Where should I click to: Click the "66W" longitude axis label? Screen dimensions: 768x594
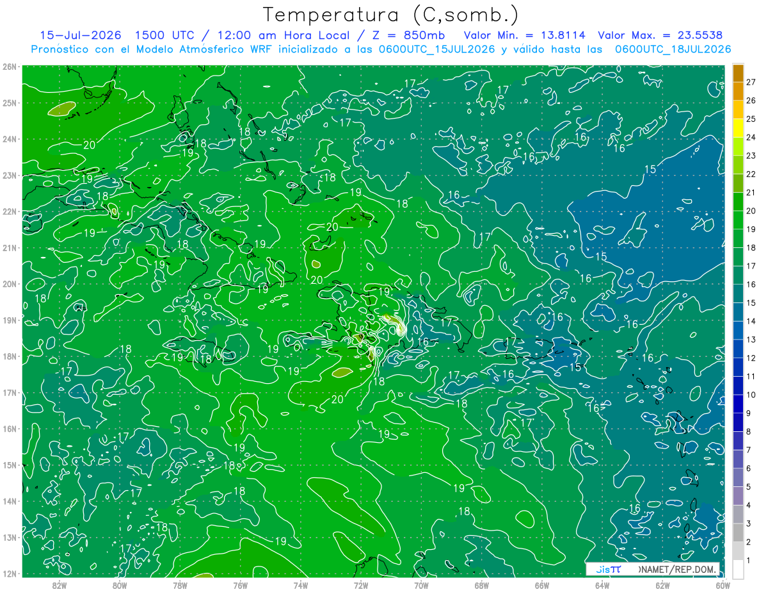(542, 584)
